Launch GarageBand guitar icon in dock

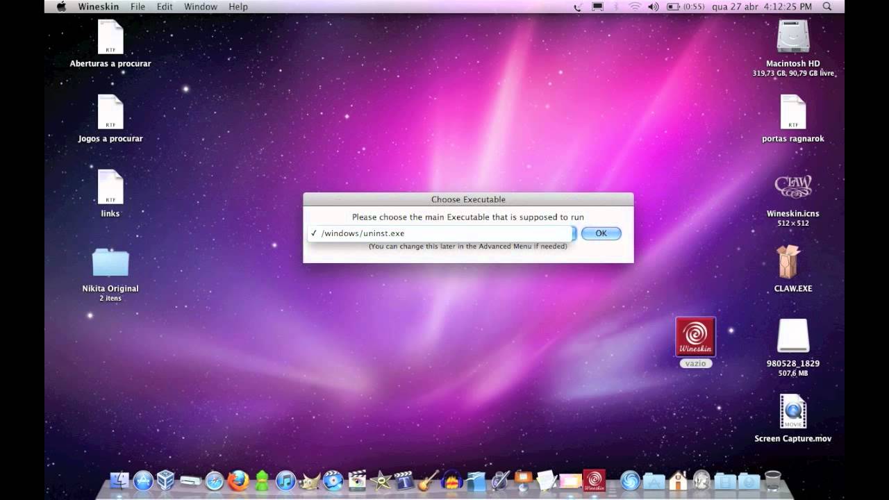[x=429, y=481]
